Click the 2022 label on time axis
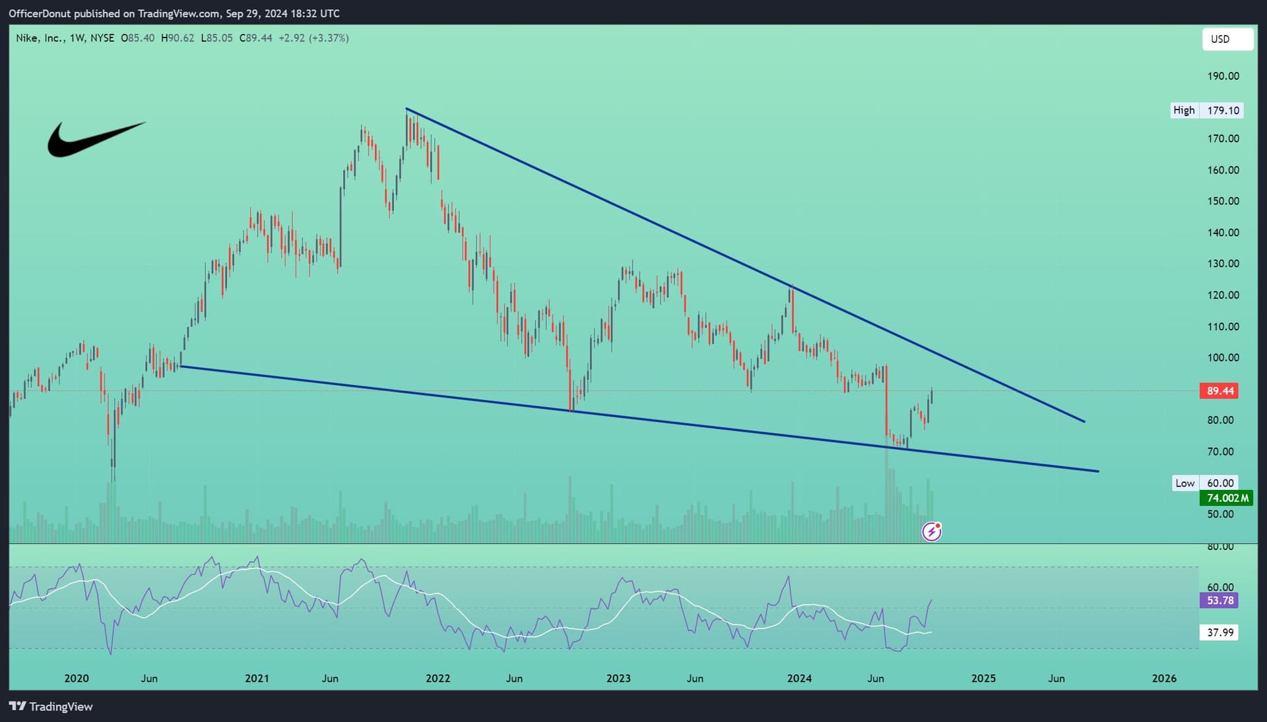The image size is (1267, 722). click(438, 678)
